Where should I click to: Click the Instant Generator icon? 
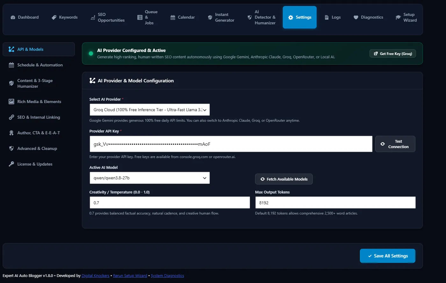210,17
